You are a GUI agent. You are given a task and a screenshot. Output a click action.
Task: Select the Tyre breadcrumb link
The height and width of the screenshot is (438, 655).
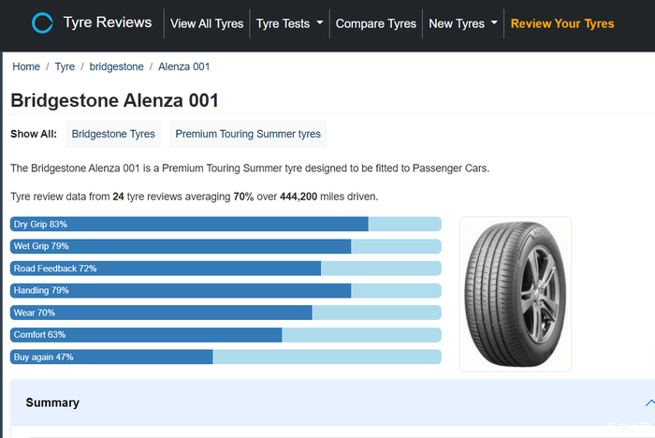tap(65, 67)
